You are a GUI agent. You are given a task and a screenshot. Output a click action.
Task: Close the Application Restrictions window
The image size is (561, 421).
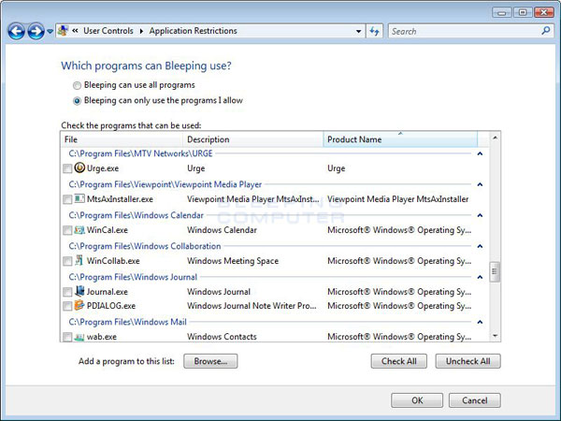(544, 12)
